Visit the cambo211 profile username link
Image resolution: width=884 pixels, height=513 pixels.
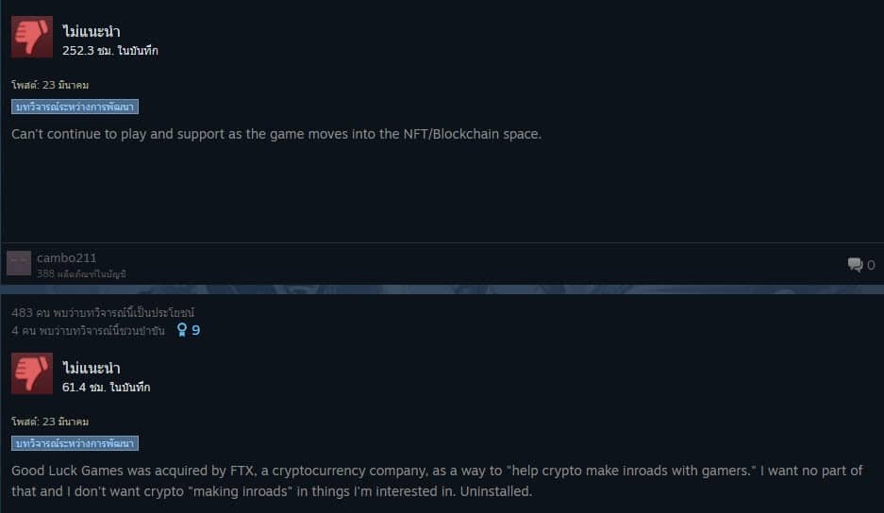[66, 257]
